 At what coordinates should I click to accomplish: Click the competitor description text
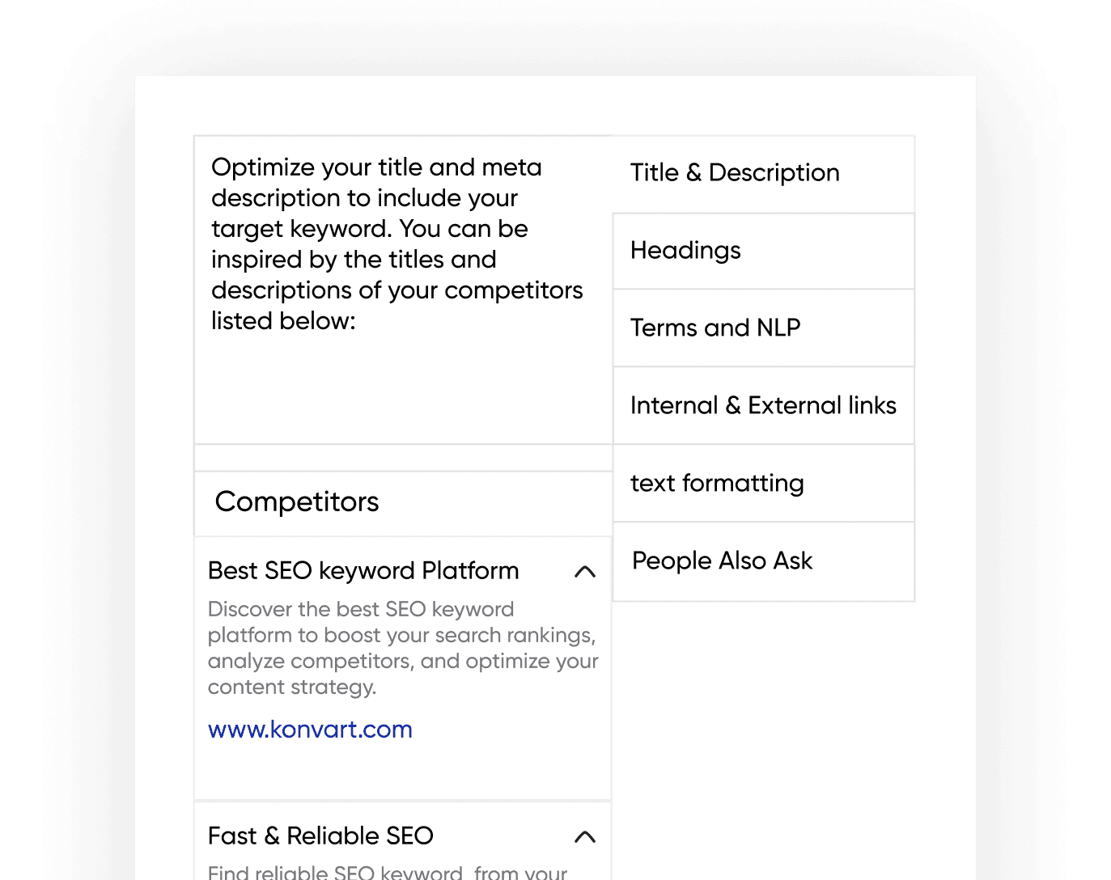tap(402, 648)
